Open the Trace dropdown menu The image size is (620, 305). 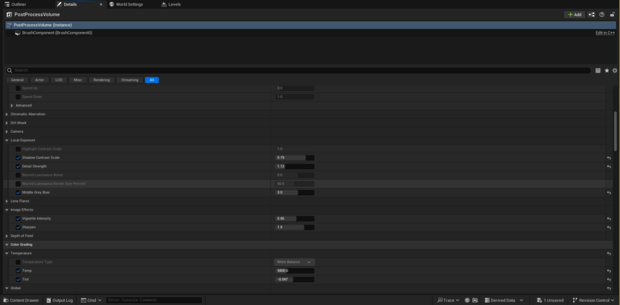pos(448,300)
